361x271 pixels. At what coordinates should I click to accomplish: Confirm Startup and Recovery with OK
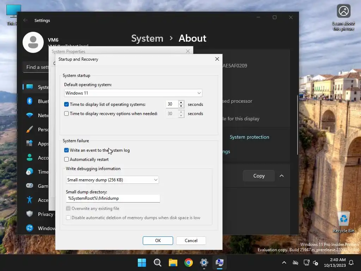(158, 241)
